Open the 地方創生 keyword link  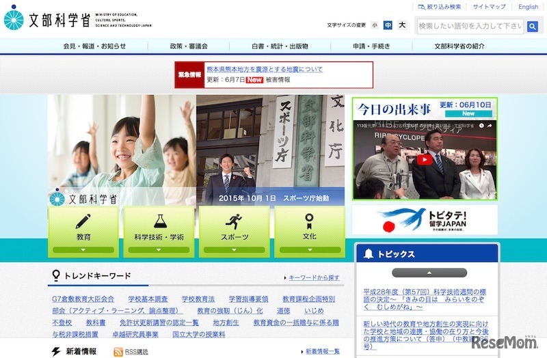tap(226, 322)
